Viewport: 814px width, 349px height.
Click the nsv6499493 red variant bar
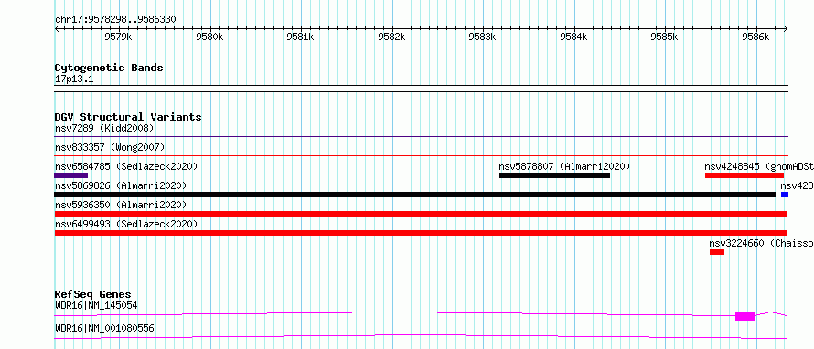pyautogui.click(x=421, y=233)
